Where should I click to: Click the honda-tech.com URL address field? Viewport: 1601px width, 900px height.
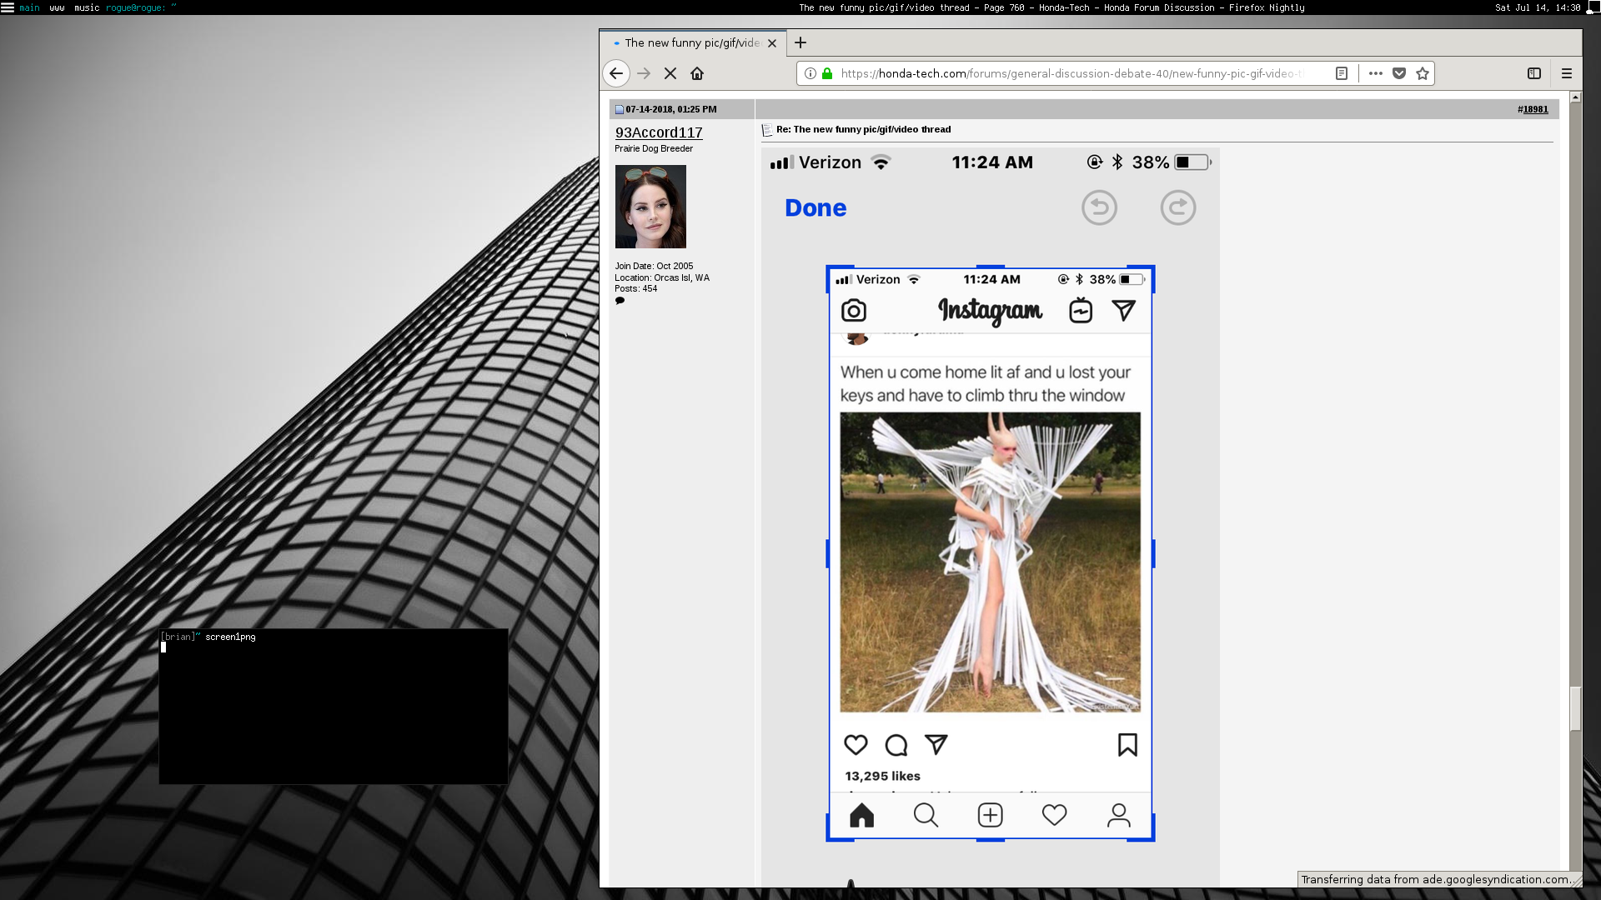point(1067,73)
